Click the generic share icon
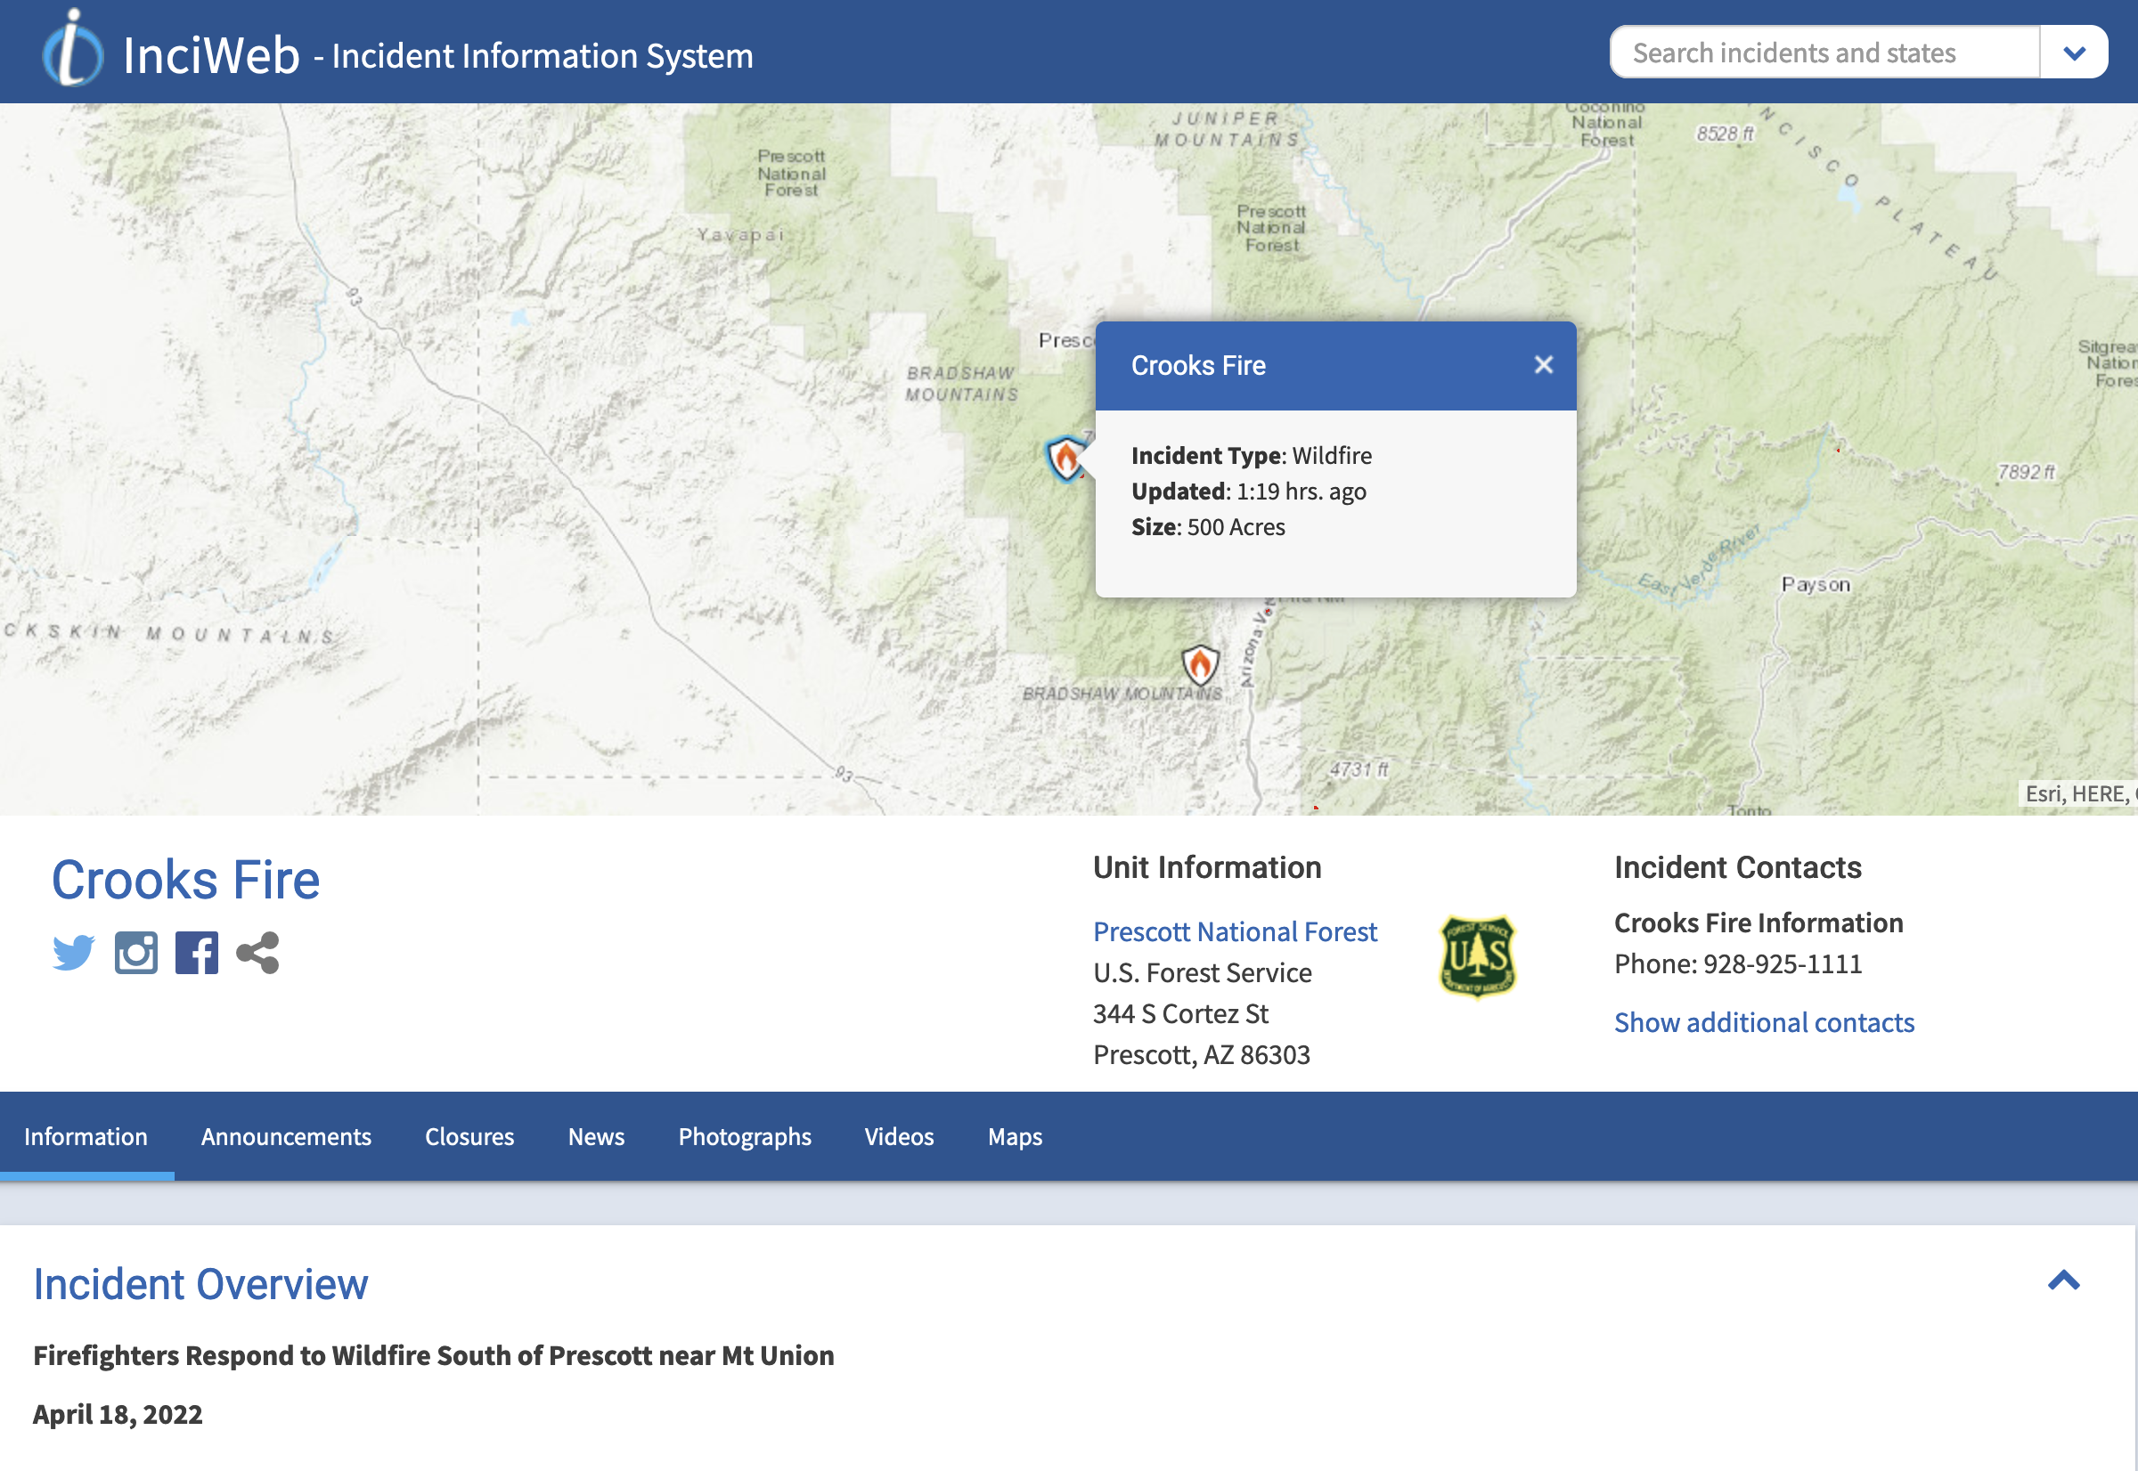Image resolution: width=2138 pixels, height=1471 pixels. [257, 953]
